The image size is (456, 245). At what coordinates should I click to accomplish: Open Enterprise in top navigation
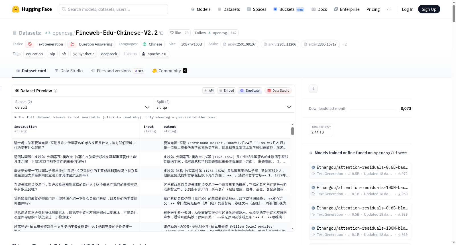point(347,9)
